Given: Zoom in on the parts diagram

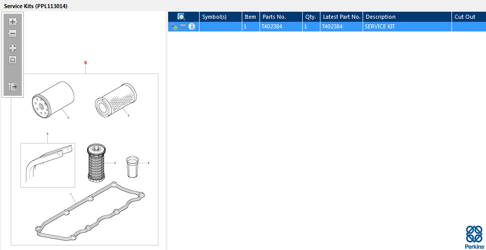Looking at the screenshot, I should 13,22.
